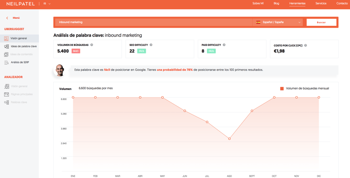350x178 pixels.
Task: Click the Spain flag icon in search bar
Action: tap(258, 22)
